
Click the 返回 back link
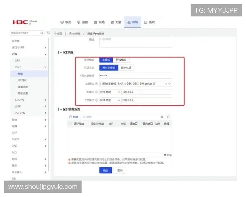coord(58,34)
